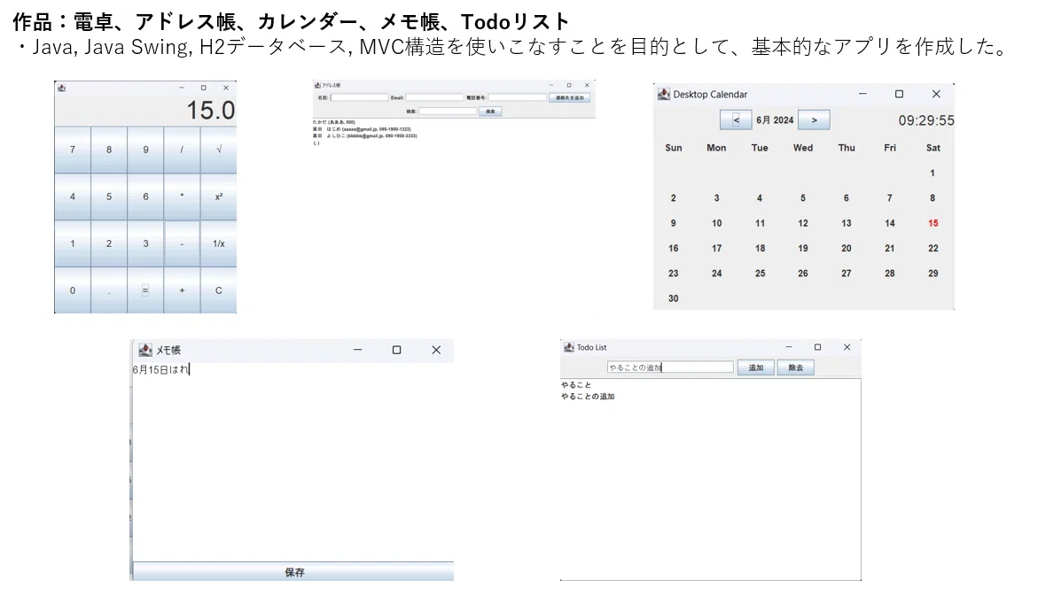Click the Java icon in calculator title bar
This screenshot has width=1061, height=603.
61,88
